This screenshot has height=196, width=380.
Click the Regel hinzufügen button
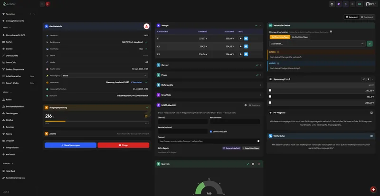pos(251,148)
